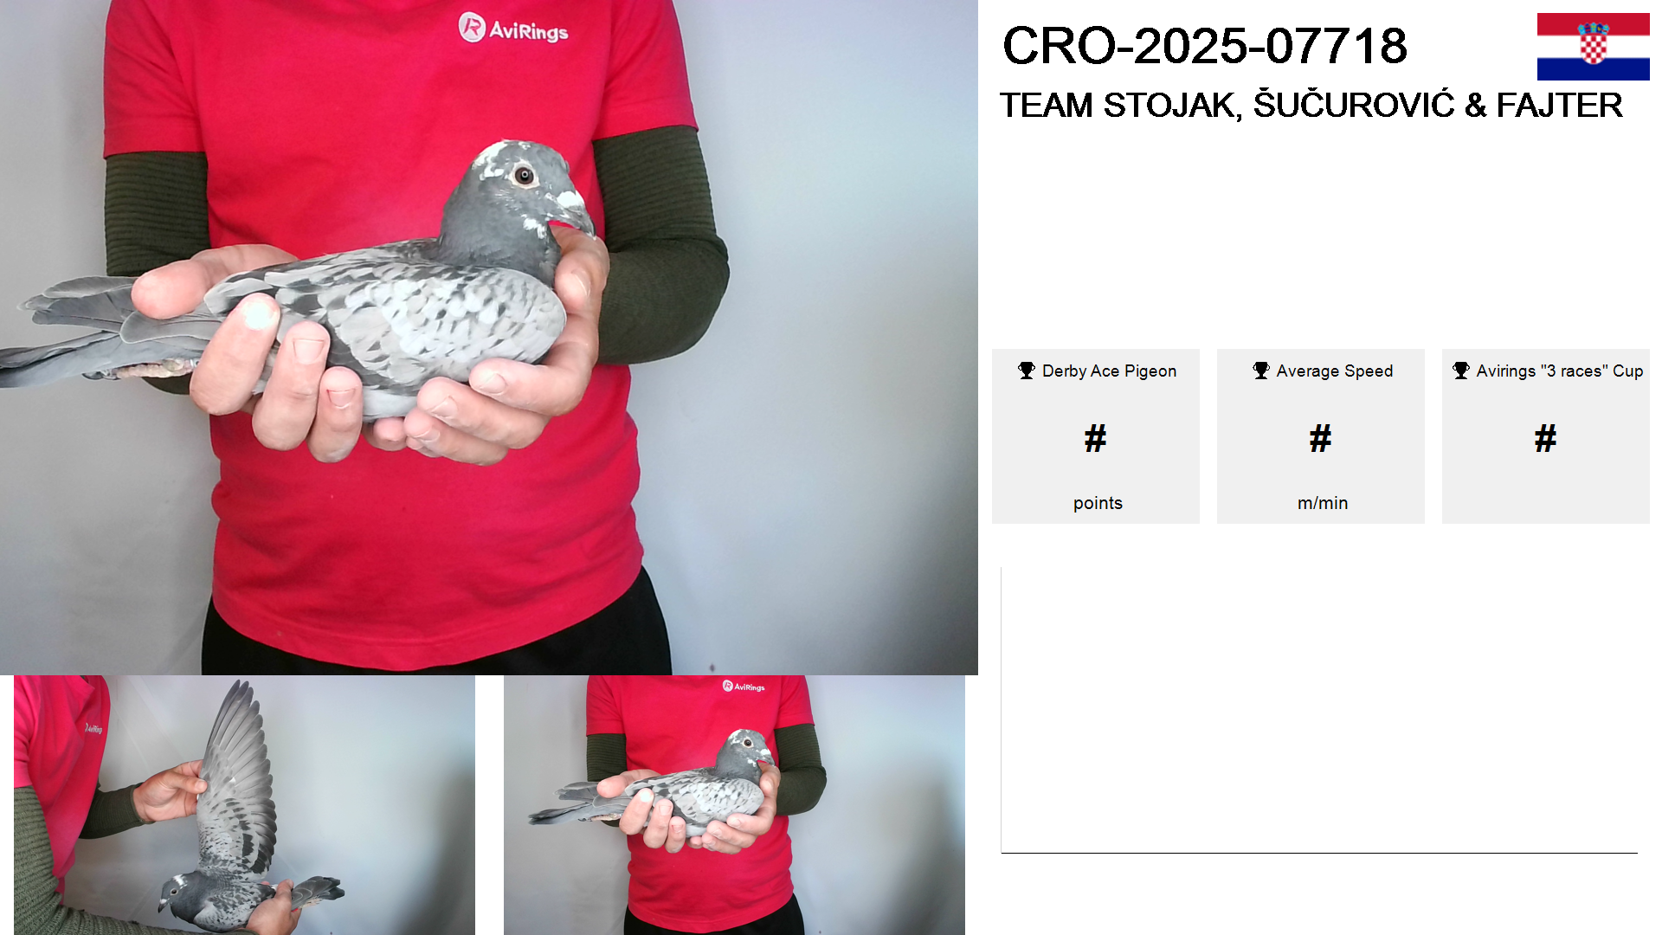
Task: Click the Average Speed trophy icon
Action: click(x=1261, y=371)
